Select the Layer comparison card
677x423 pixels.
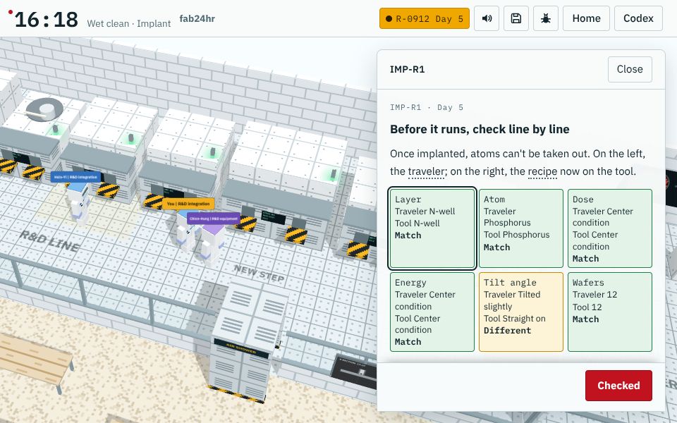pyautogui.click(x=432, y=228)
